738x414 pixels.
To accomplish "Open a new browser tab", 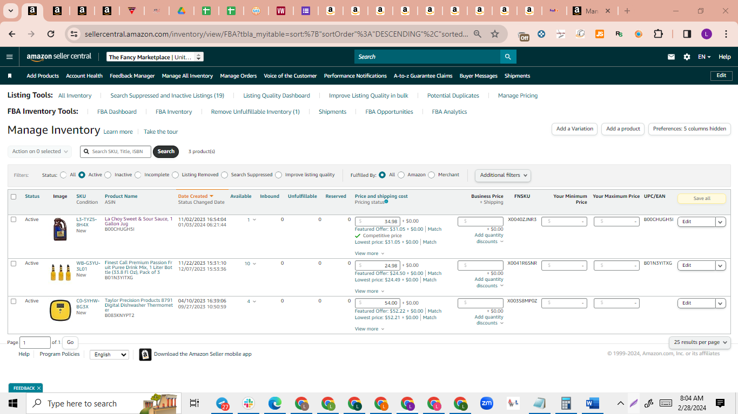I will [x=627, y=11].
